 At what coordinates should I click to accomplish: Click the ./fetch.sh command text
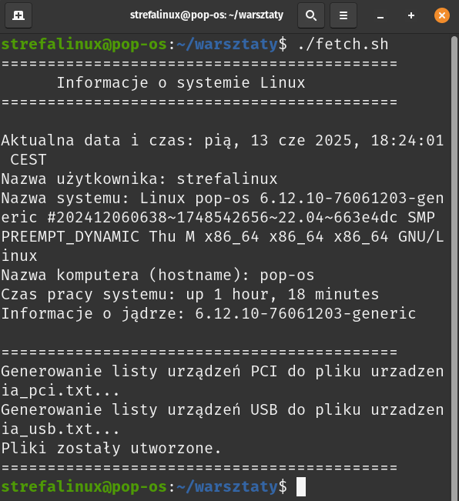click(343, 44)
